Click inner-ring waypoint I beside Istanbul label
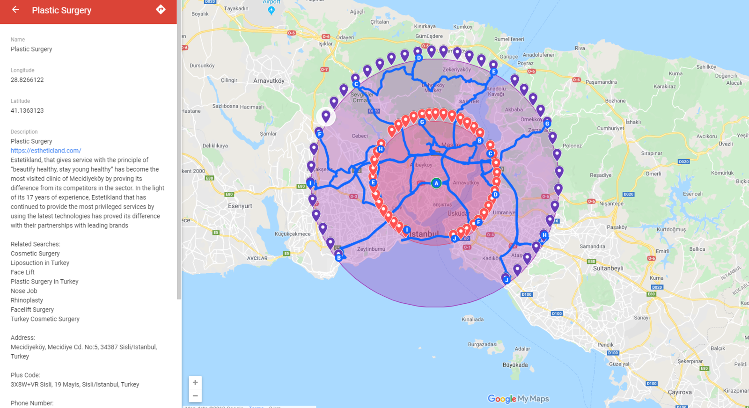The width and height of the screenshot is (749, 408). pos(407,230)
